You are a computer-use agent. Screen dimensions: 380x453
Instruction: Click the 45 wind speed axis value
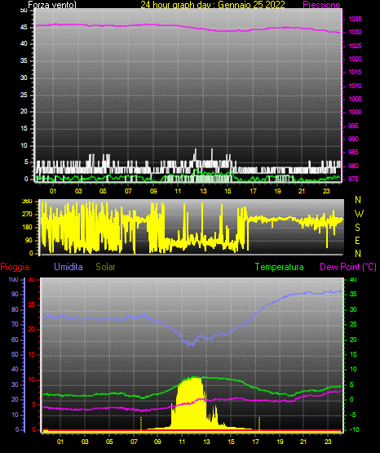coord(24,28)
